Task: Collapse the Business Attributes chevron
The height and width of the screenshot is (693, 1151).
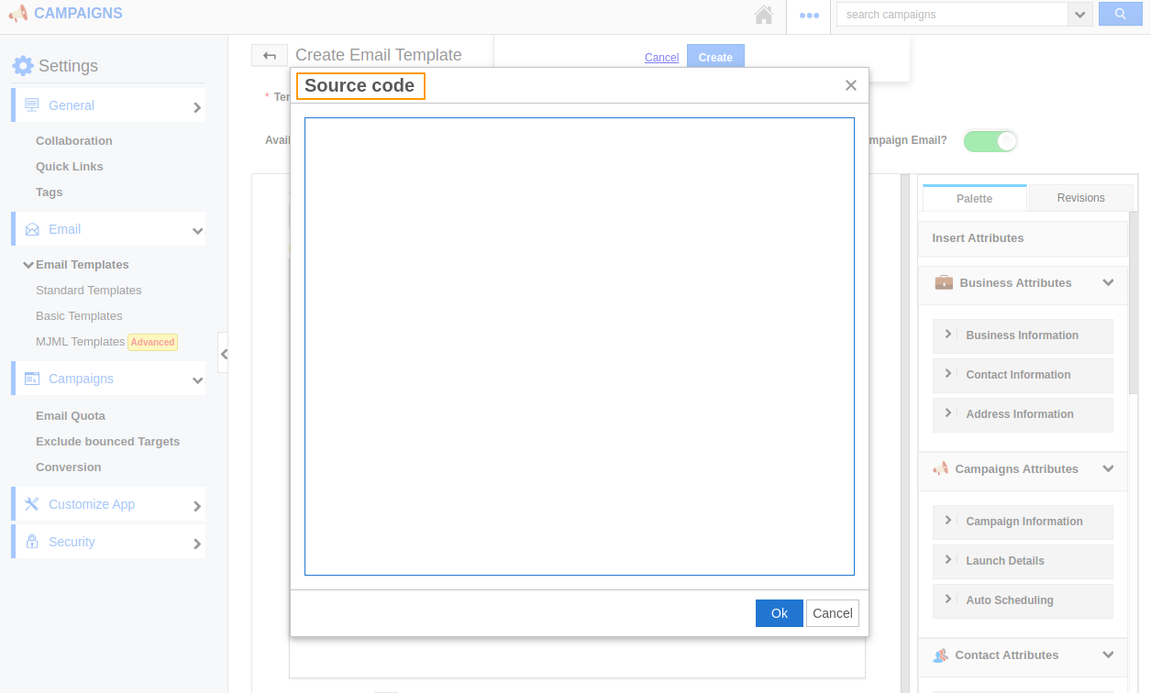Action: click(1108, 282)
